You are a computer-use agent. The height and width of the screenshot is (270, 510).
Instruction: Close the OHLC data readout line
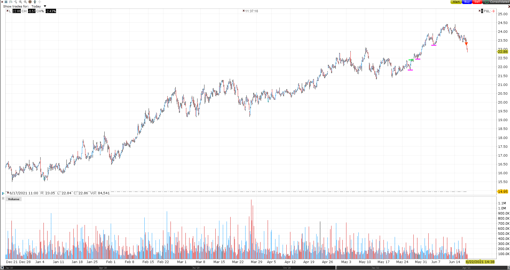(8, 193)
